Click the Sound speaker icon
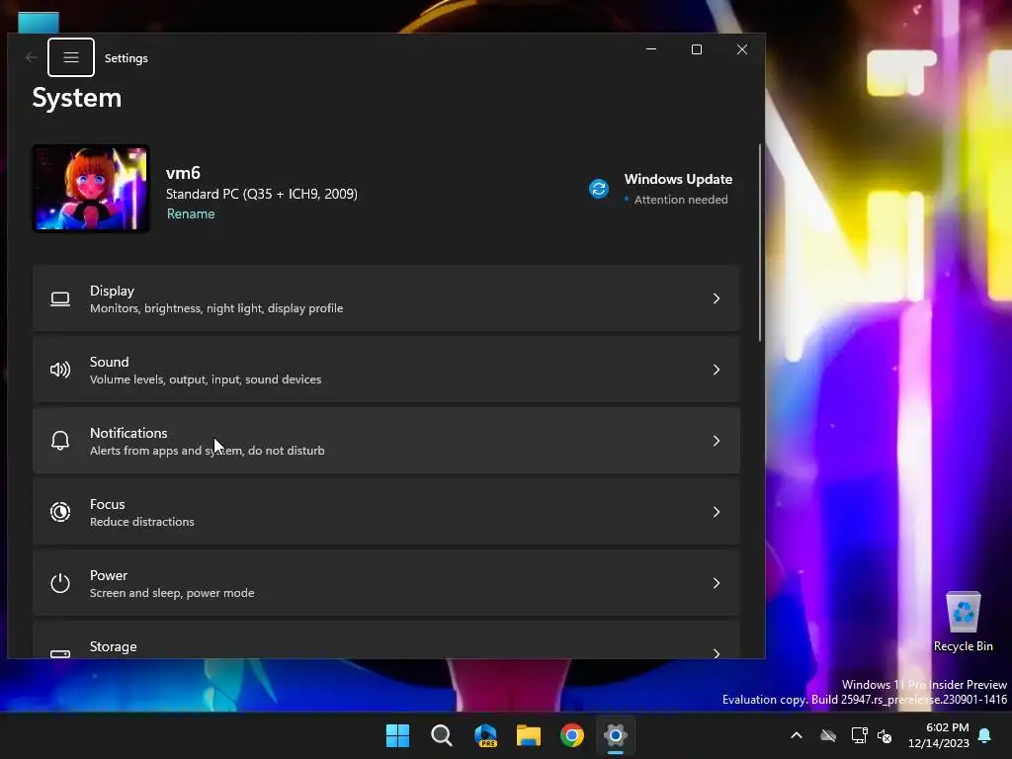 click(60, 370)
